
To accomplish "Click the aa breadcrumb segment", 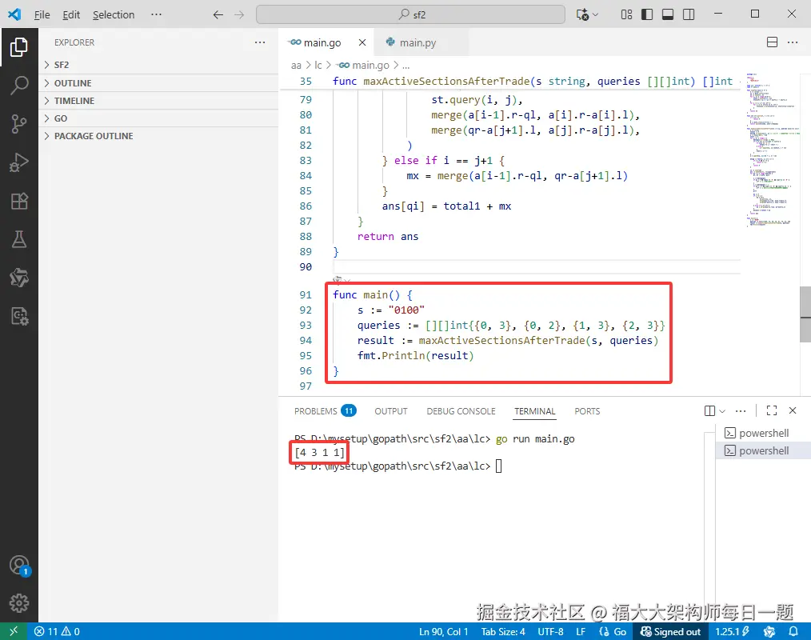I will pyautogui.click(x=296, y=65).
